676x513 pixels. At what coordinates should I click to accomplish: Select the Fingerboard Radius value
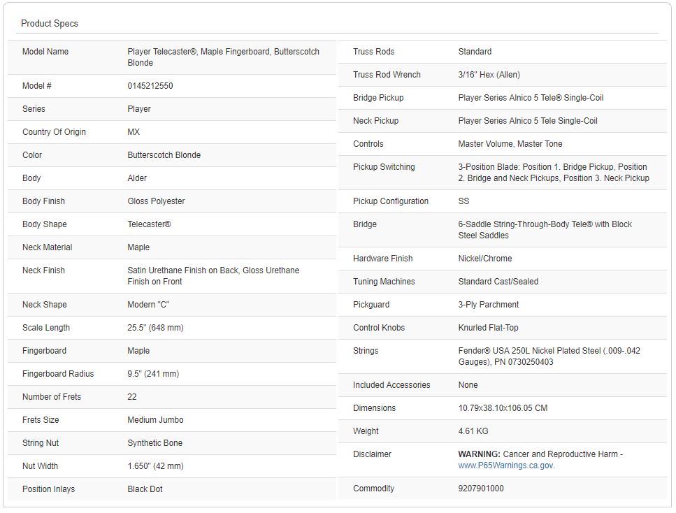coord(153,374)
